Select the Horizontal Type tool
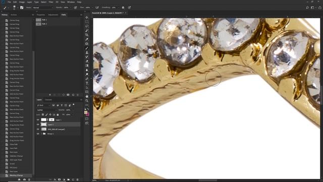 coord(87,83)
